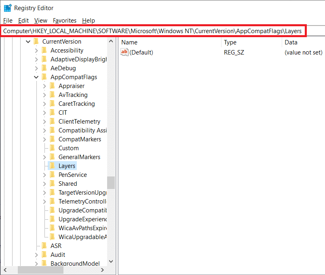Click the ASR folder icon
Image resolution: width=325 pixels, height=275 pixels.
(44, 246)
